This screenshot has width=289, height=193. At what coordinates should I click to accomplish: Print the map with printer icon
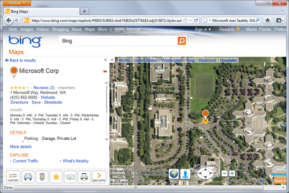click(84, 177)
